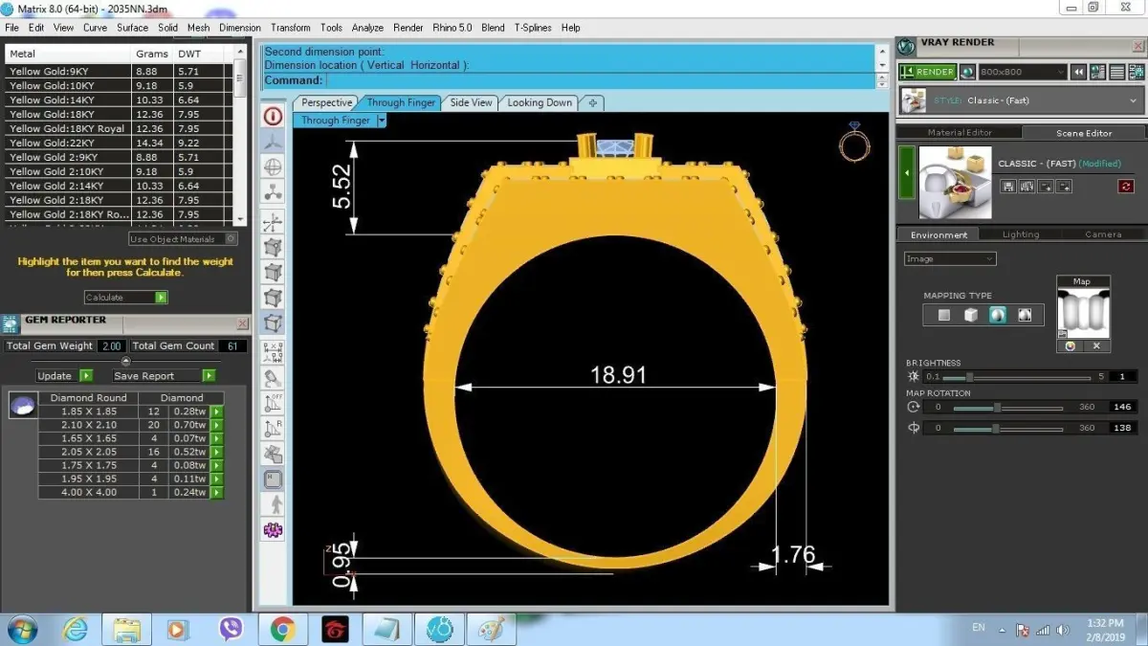Remove the map with the X icon
The image size is (1148, 646).
click(1096, 346)
